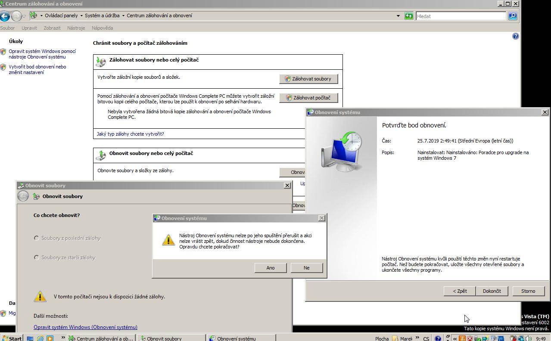Click the Zálohovat soubory section header icon

point(101,61)
